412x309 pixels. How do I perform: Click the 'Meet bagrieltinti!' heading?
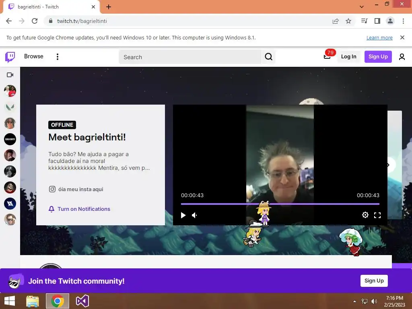[87, 137]
